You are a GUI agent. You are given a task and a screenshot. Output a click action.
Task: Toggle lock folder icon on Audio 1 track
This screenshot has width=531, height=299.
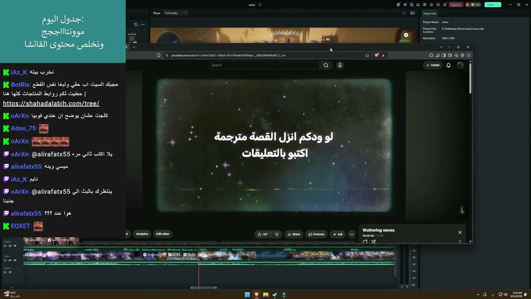[5, 272]
